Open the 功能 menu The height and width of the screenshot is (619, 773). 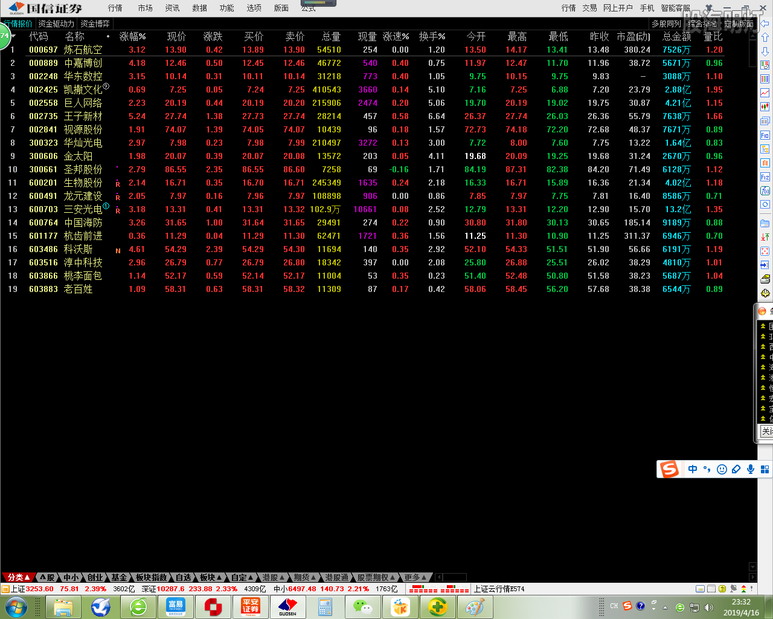pos(227,8)
